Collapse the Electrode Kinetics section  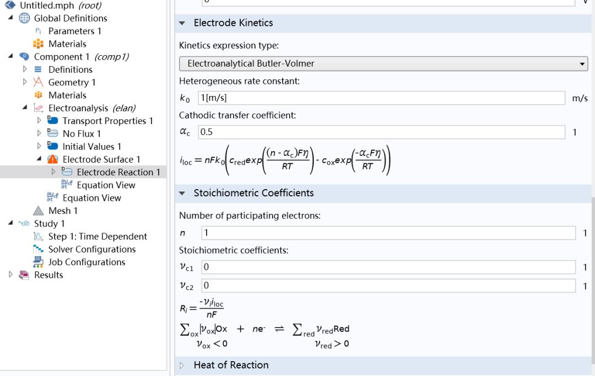182,23
